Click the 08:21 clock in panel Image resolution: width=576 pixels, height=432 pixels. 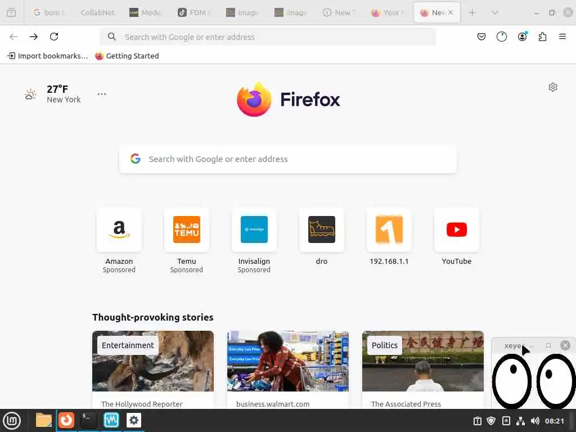coord(554,421)
